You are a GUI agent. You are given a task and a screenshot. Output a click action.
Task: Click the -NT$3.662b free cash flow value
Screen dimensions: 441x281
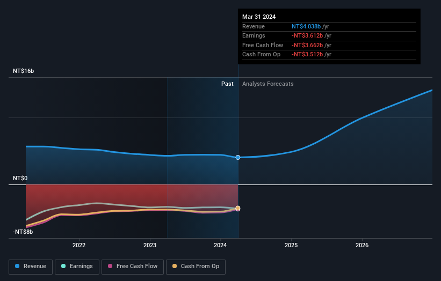coord(307,45)
